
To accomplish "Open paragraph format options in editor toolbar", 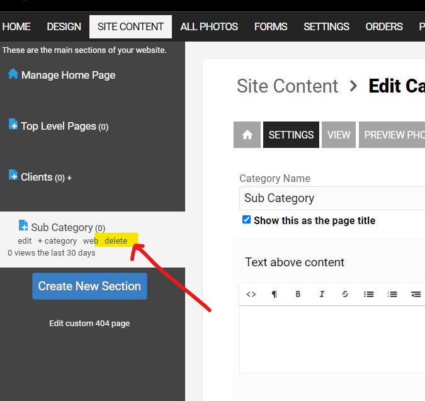I will click(x=275, y=294).
